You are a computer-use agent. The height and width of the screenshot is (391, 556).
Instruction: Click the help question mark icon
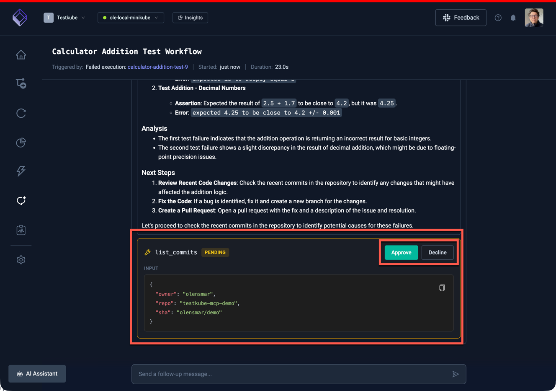tap(498, 18)
